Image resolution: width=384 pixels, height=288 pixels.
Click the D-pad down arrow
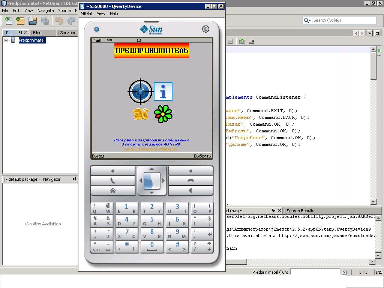152,193
